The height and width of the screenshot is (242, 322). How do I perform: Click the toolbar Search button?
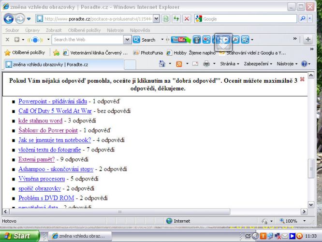[145, 40]
